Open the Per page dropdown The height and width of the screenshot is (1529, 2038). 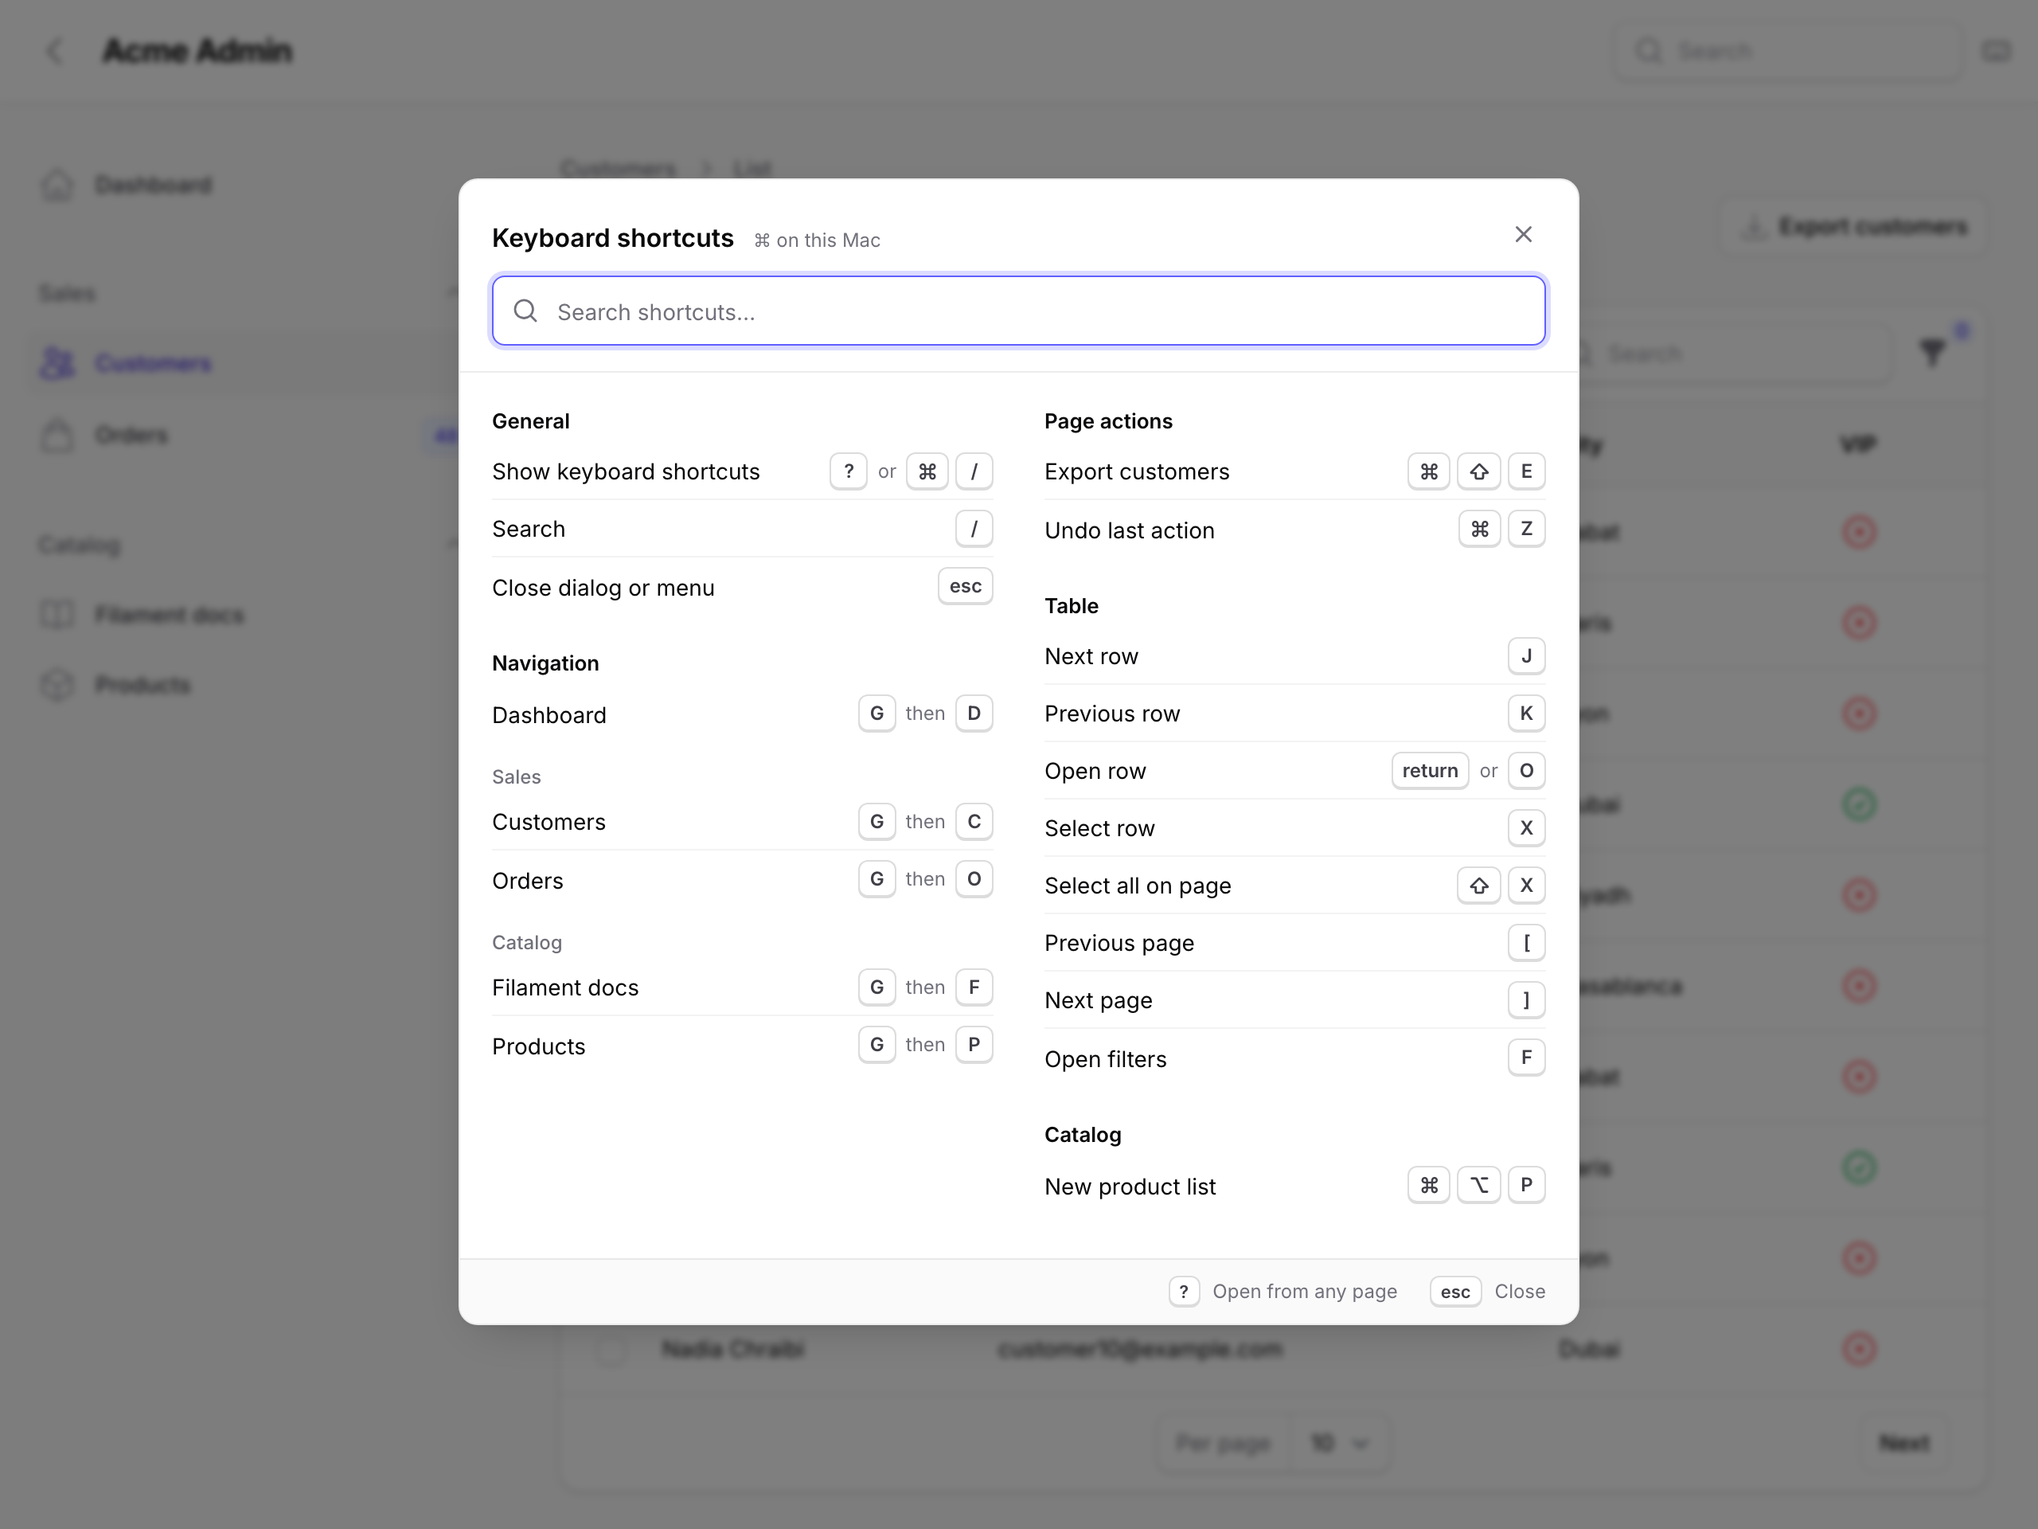pos(1339,1442)
